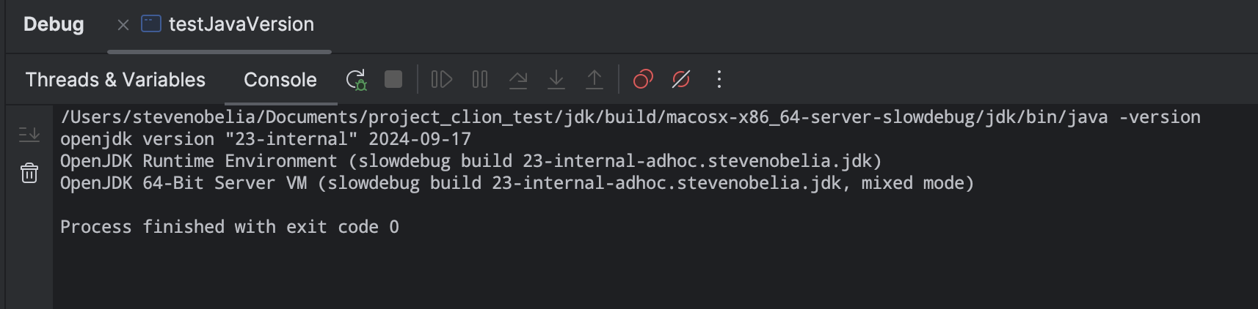The image size is (1258, 309).
Task: Toggle Mute Breakpoints
Action: (681, 79)
